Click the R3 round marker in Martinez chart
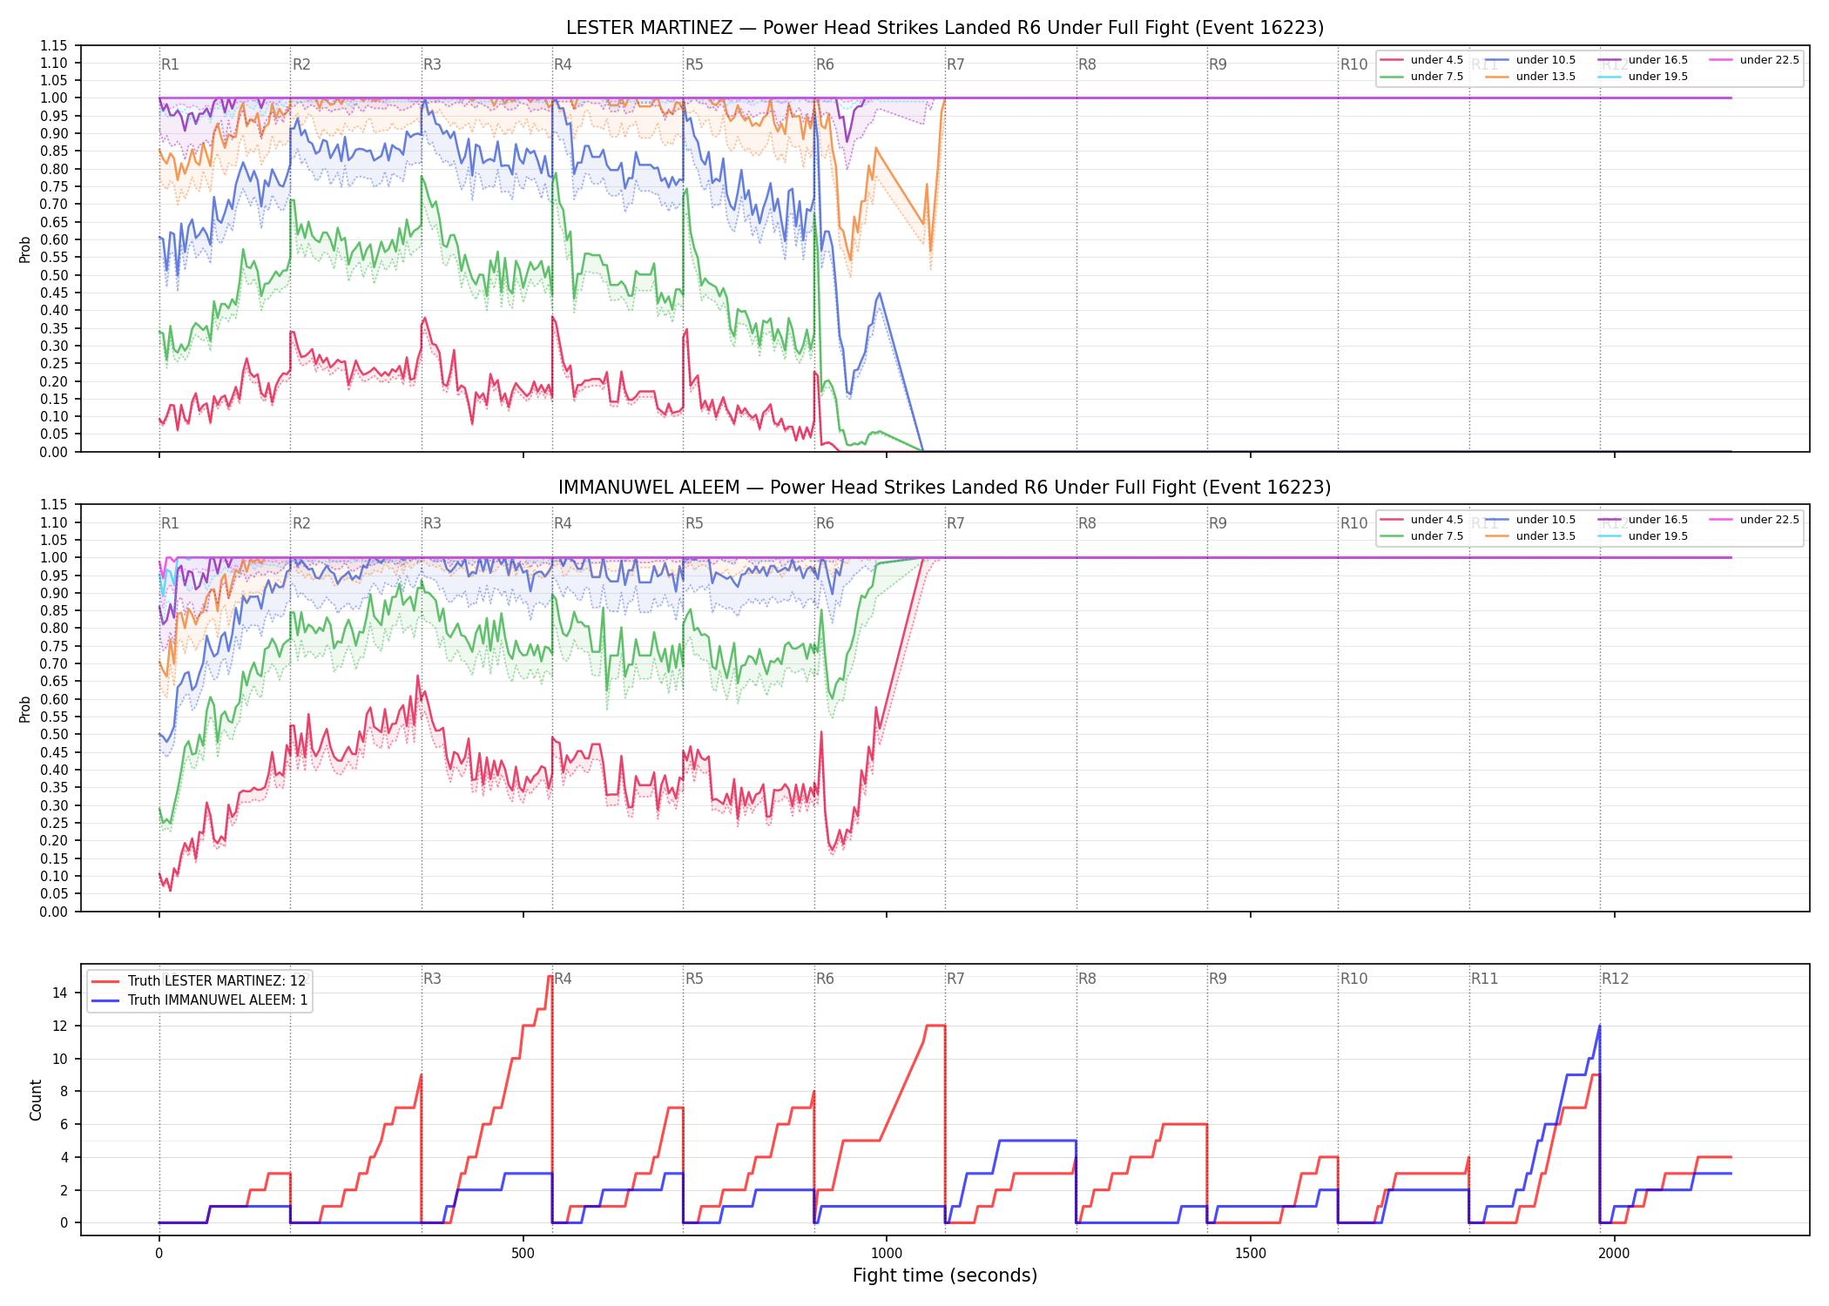Viewport: 1829px width, 1306px height. click(x=432, y=64)
